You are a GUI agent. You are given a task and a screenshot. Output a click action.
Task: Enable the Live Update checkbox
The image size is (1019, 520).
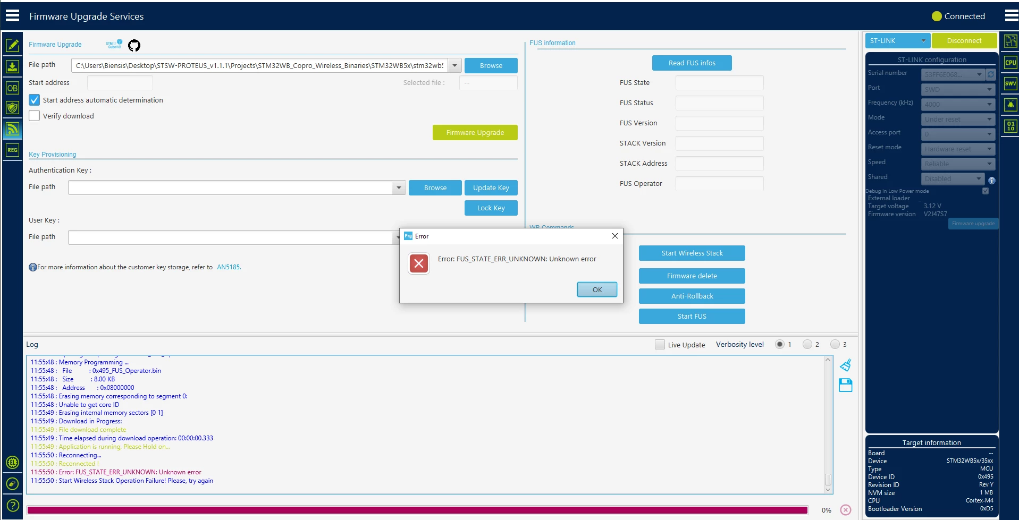tap(660, 345)
